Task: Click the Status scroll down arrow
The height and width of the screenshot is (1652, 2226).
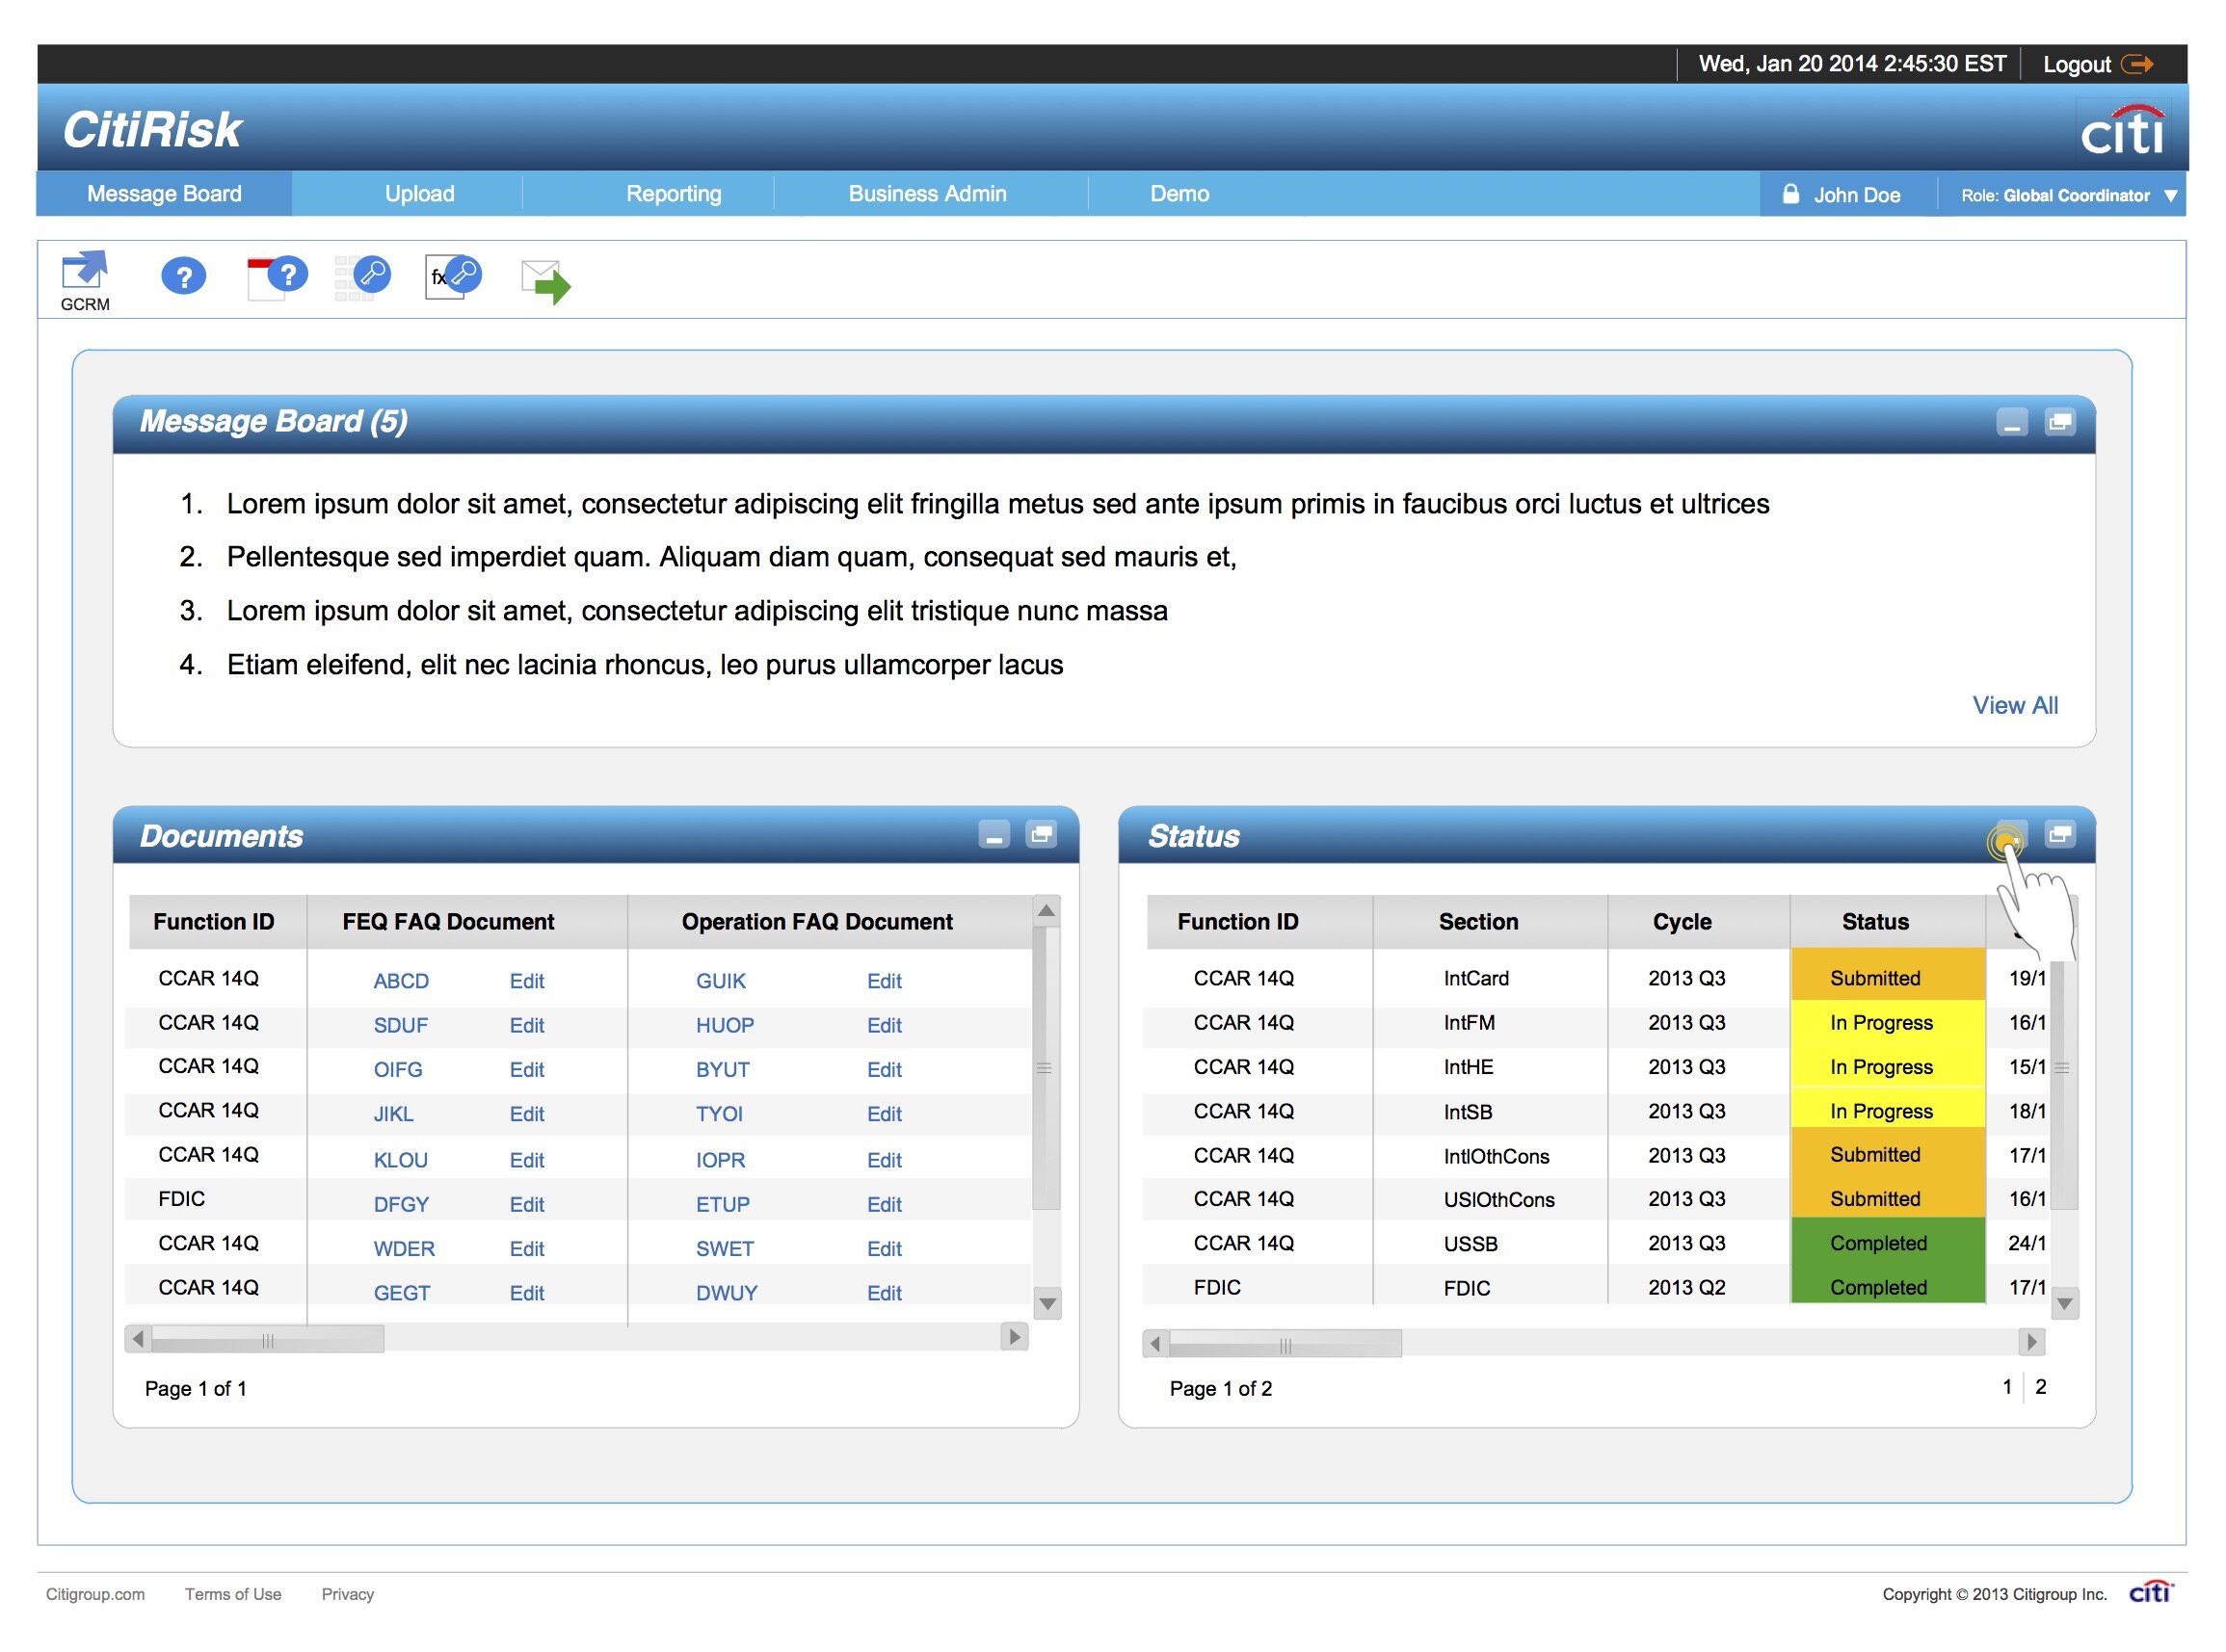Action: [2065, 1304]
